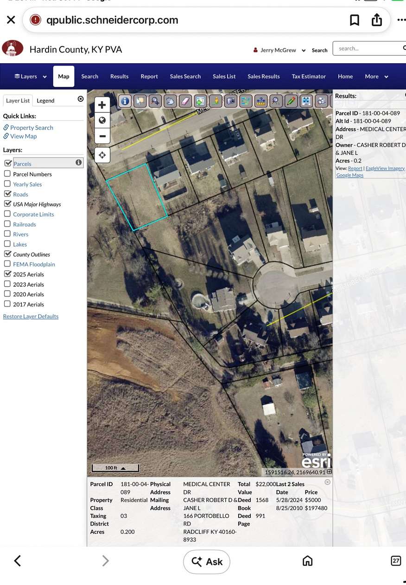Image resolution: width=406 pixels, height=585 pixels.
Task: Select the Layer List tab
Action: (x=18, y=100)
